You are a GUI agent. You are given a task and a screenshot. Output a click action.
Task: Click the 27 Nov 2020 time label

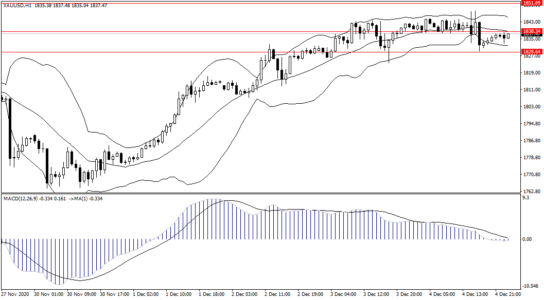[16, 295]
